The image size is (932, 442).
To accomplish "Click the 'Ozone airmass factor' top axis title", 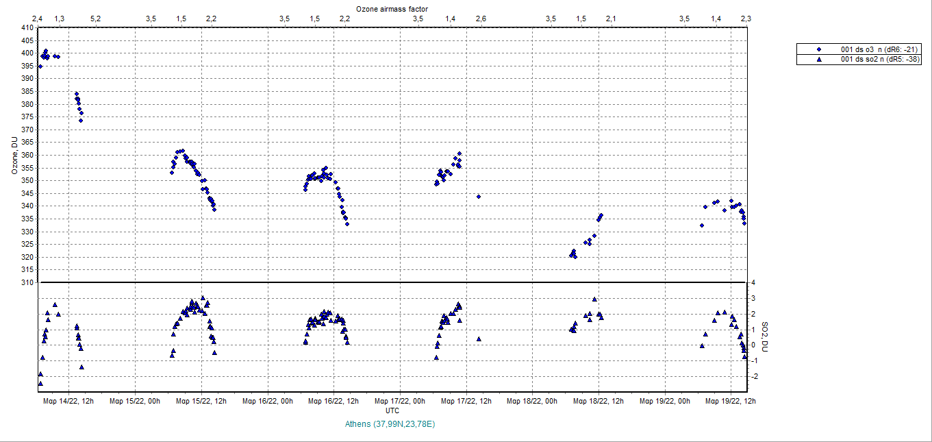I will pyautogui.click(x=392, y=8).
